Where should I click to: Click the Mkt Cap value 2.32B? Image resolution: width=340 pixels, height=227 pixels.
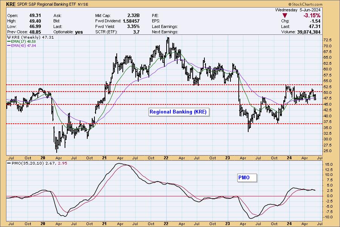coord(133,16)
